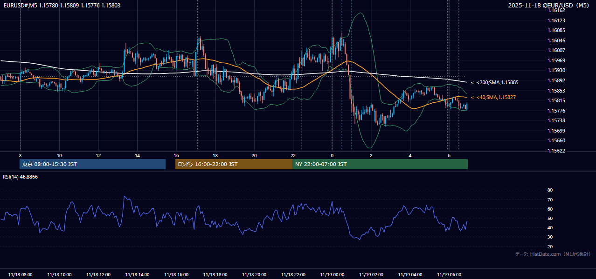Click hour tick 16 under price chart
The height and width of the screenshot is (279, 596).
click(x=176, y=155)
